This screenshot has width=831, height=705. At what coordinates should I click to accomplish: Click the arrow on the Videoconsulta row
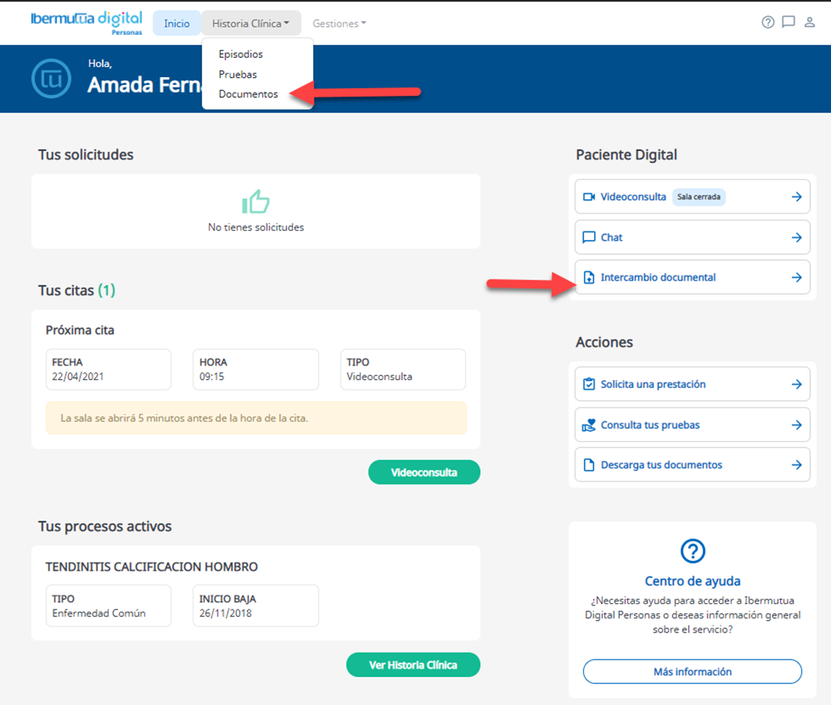pos(796,197)
